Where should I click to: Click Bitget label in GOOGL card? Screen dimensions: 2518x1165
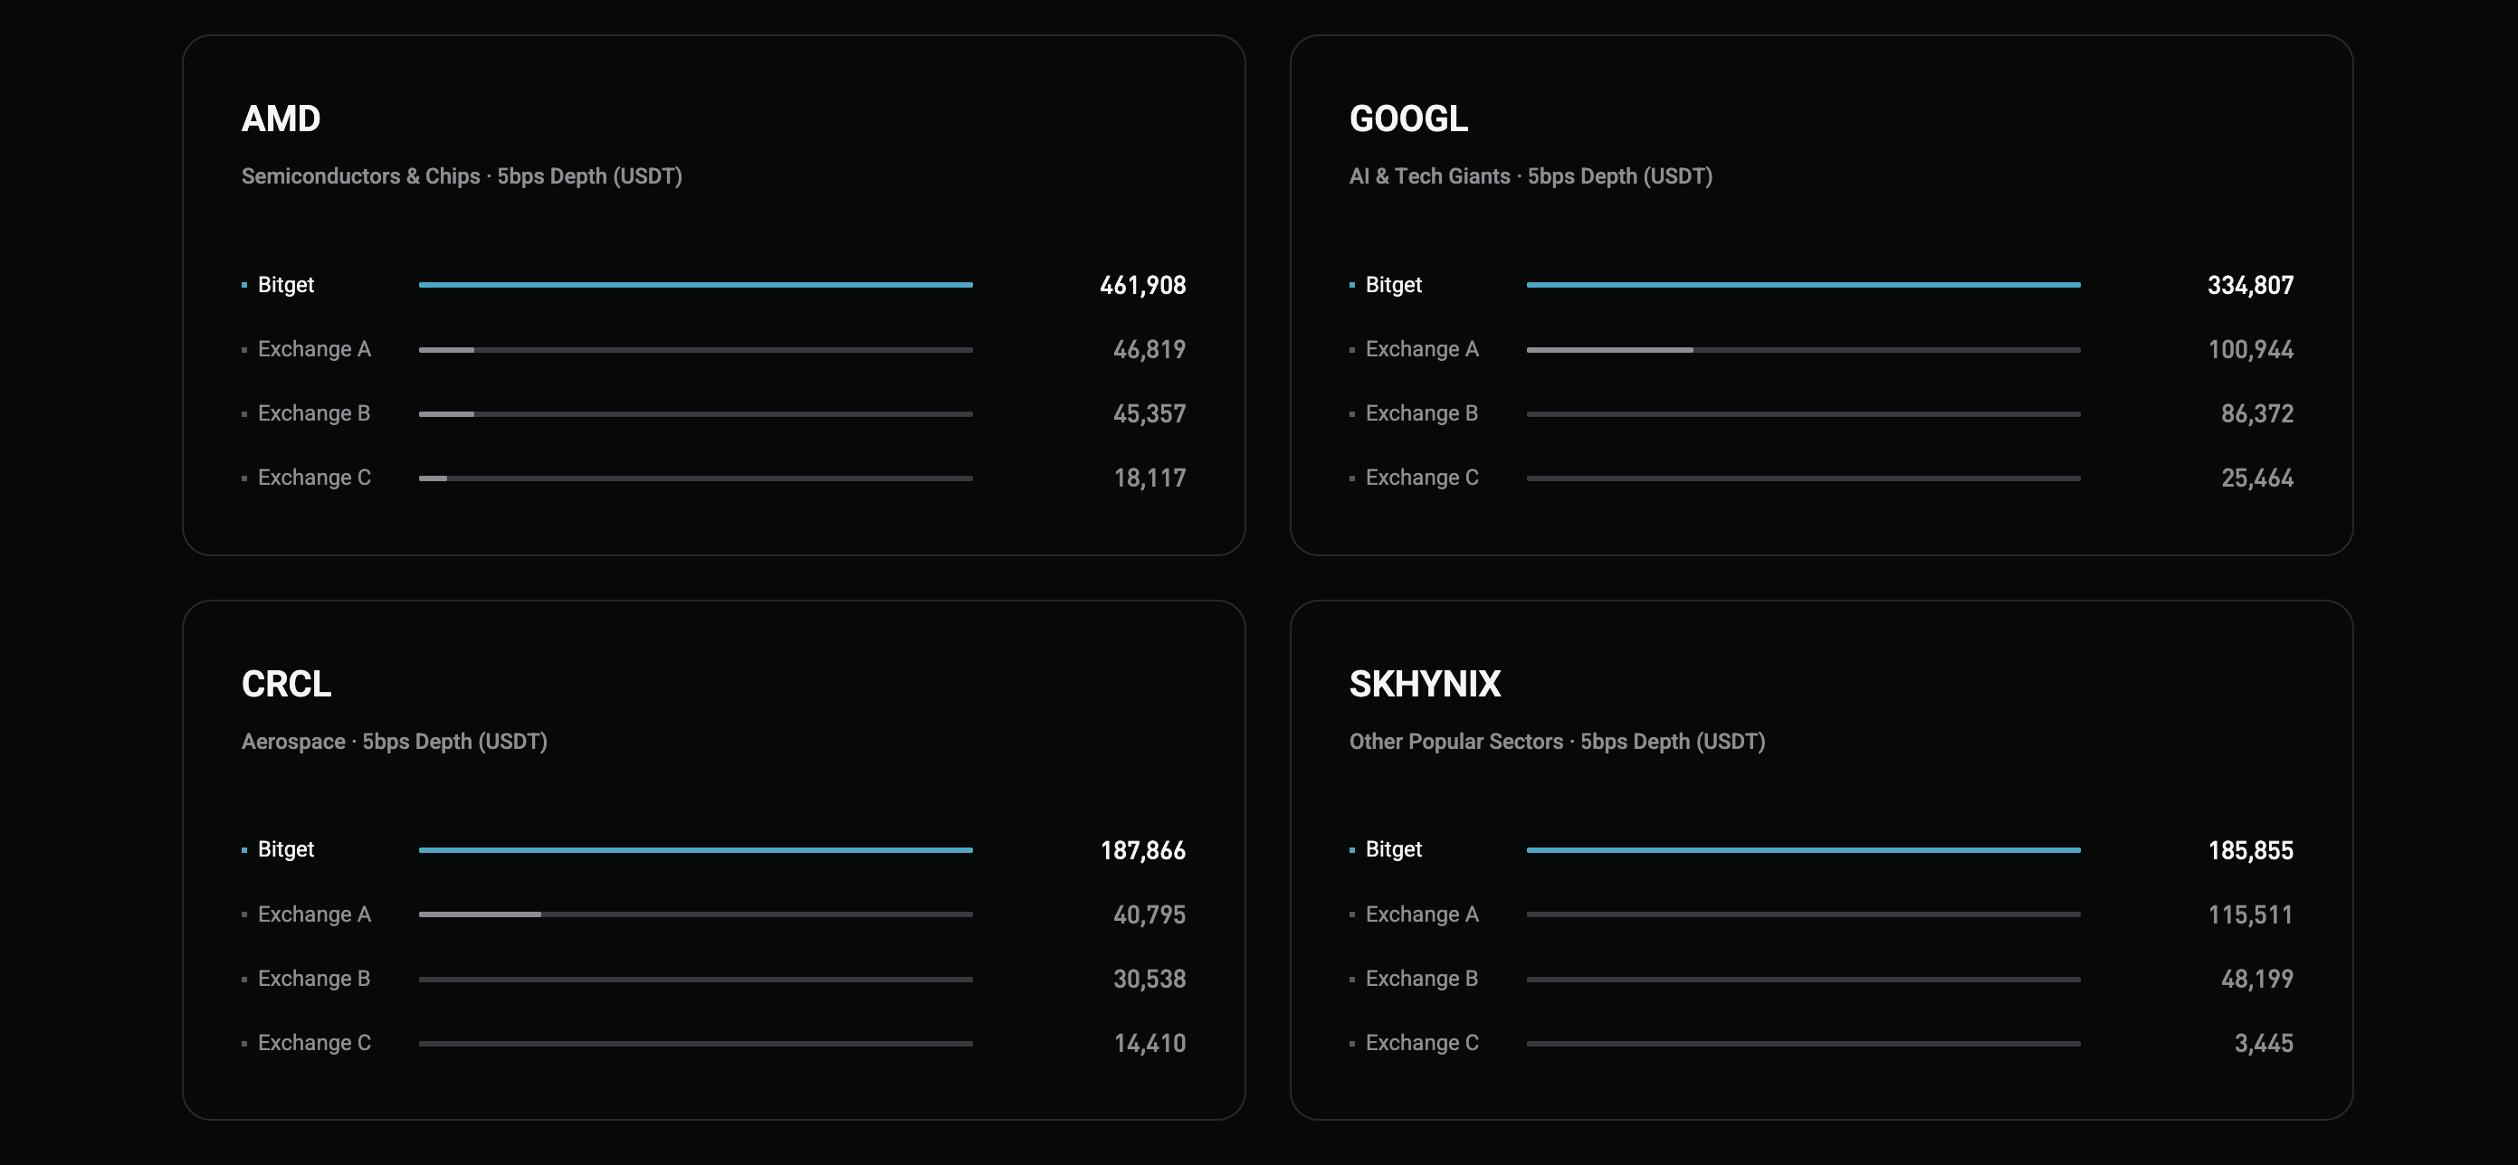1393,284
